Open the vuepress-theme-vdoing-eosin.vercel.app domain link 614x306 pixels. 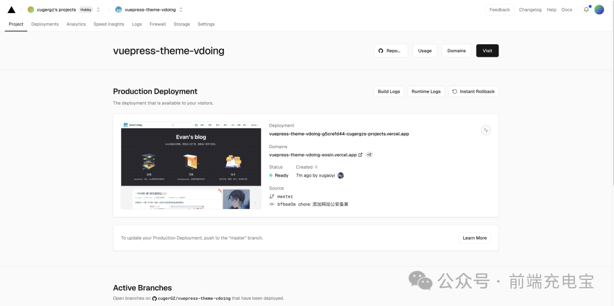313,155
